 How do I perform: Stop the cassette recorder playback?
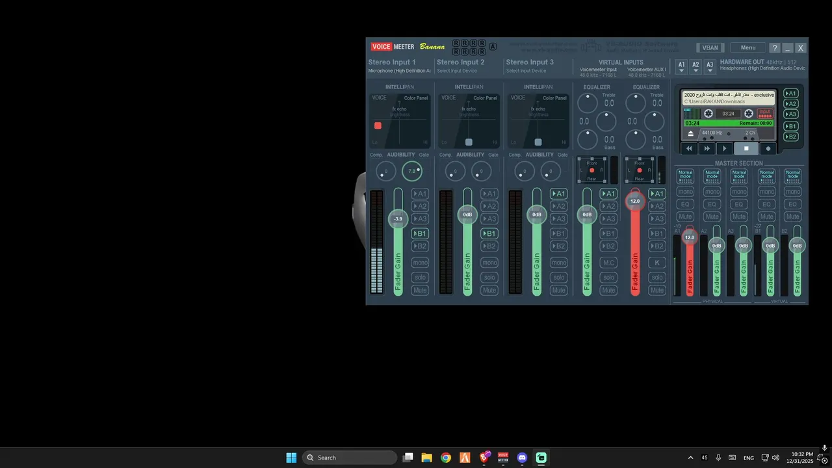[x=746, y=148]
